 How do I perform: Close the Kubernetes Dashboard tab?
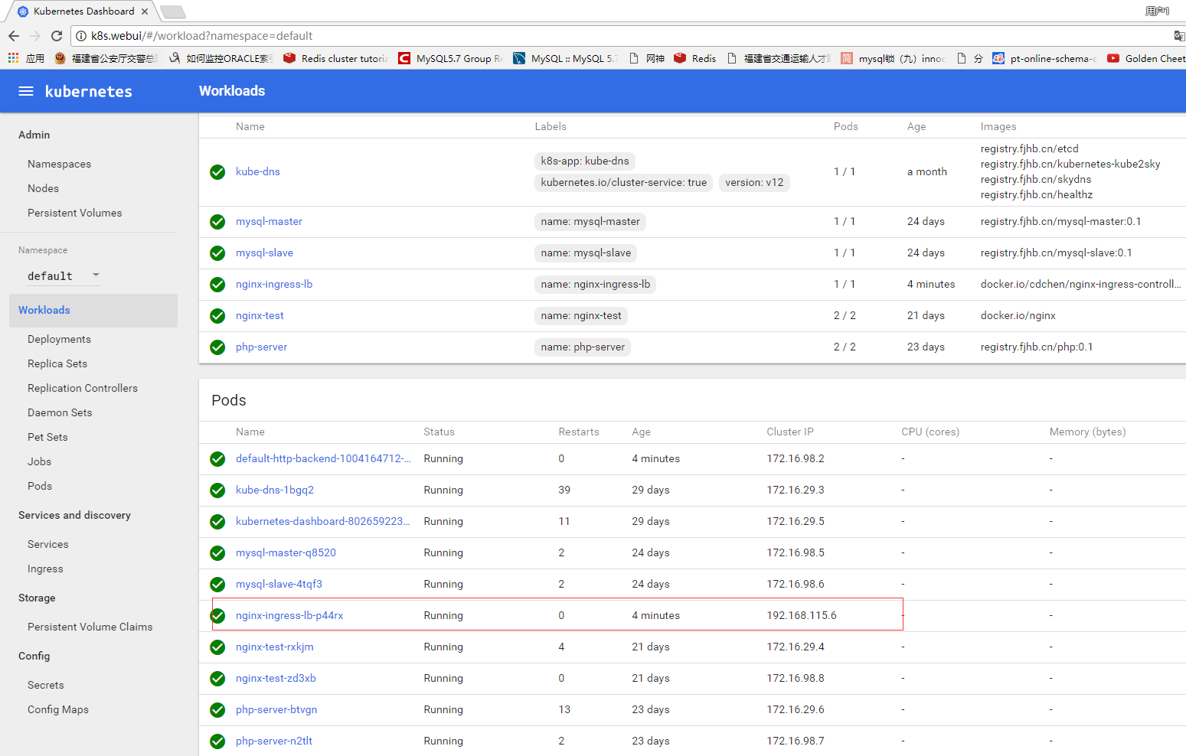tap(145, 11)
